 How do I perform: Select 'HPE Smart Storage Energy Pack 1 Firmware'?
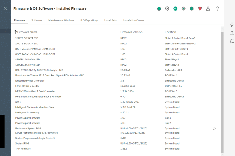click(x=38, y=96)
